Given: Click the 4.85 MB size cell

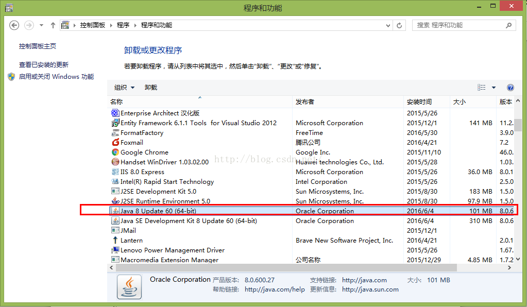Looking at the screenshot, I should pos(480,260).
